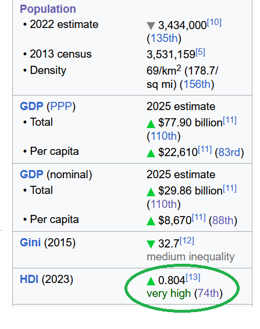Open the Gini link

pyautogui.click(x=30, y=242)
